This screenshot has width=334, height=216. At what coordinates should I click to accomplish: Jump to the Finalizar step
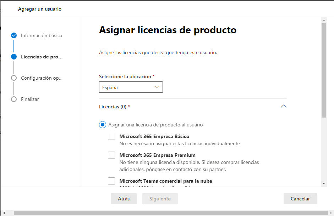coord(30,99)
